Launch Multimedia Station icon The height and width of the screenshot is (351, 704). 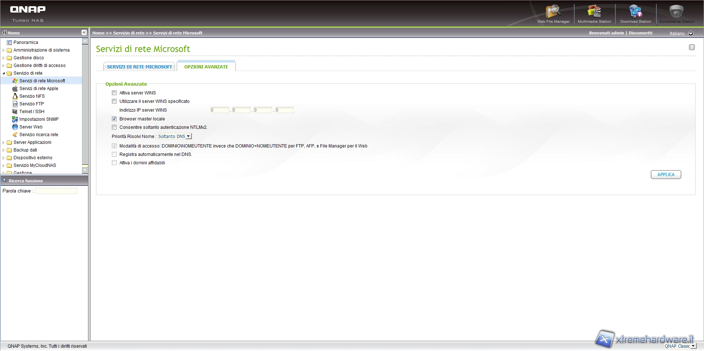click(594, 13)
